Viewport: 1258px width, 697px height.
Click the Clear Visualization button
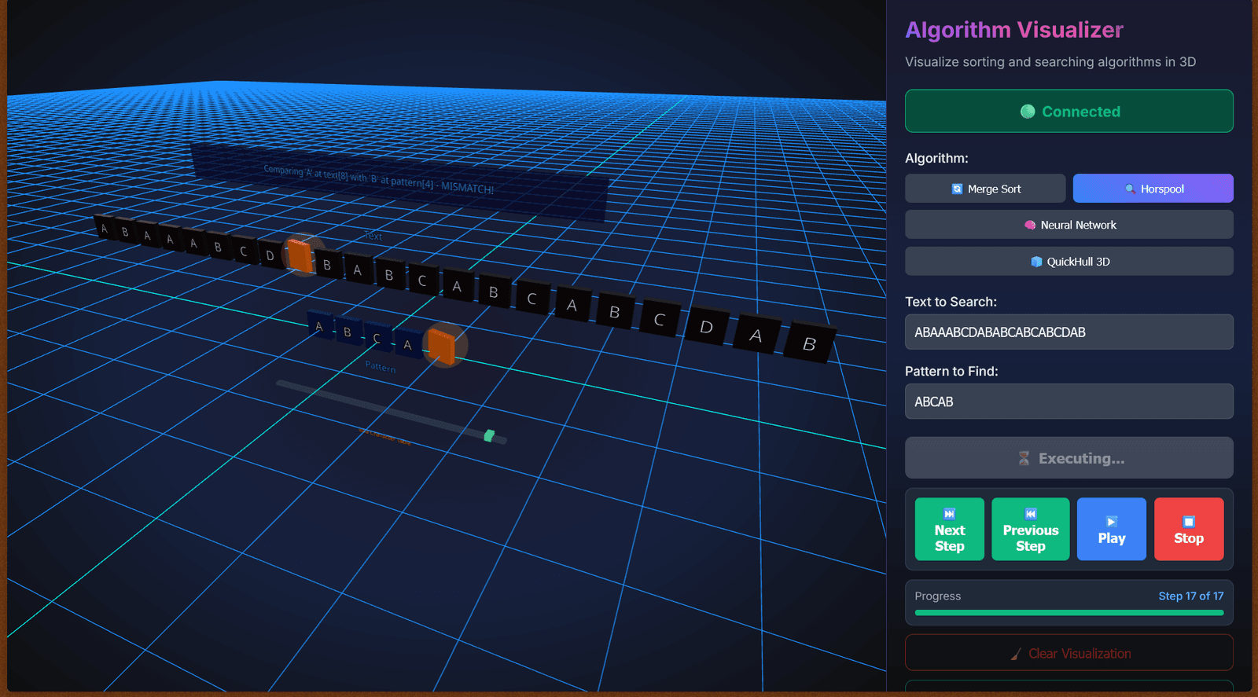pos(1069,653)
